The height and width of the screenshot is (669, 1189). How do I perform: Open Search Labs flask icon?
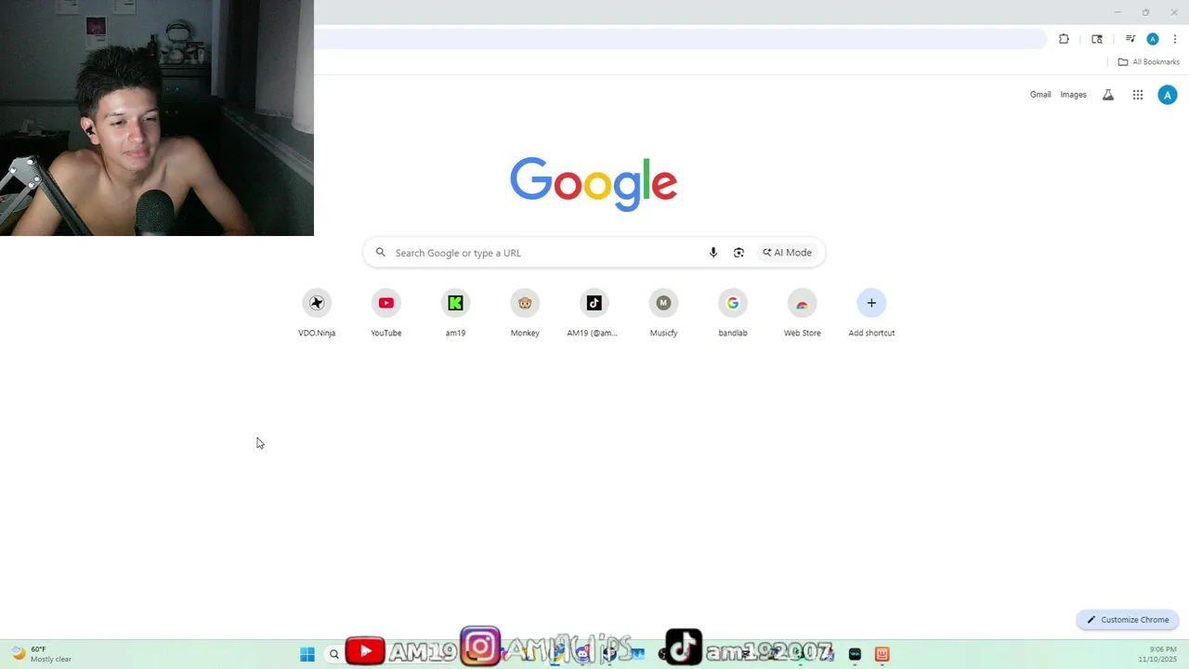point(1108,95)
